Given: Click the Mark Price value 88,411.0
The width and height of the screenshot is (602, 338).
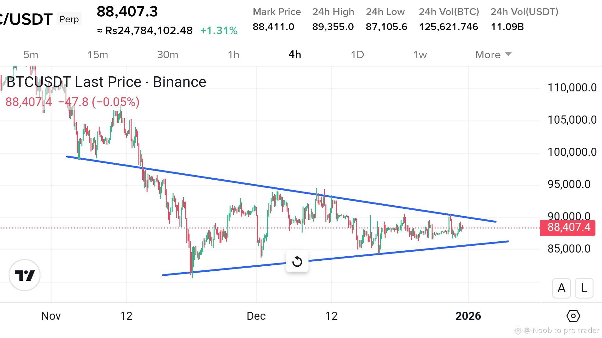Looking at the screenshot, I should [x=273, y=27].
